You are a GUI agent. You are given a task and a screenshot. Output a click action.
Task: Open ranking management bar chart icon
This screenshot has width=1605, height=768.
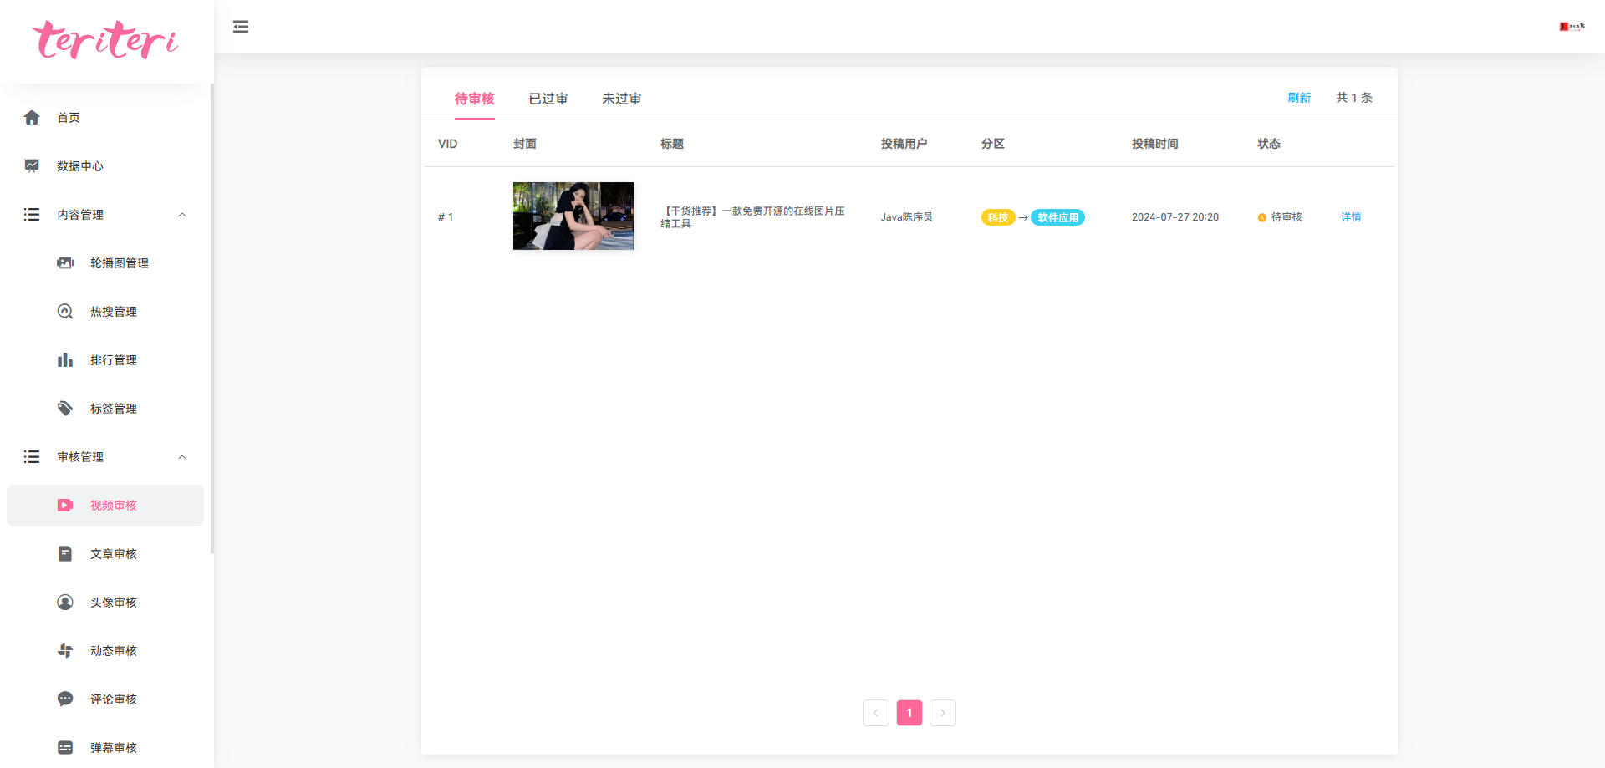click(65, 360)
